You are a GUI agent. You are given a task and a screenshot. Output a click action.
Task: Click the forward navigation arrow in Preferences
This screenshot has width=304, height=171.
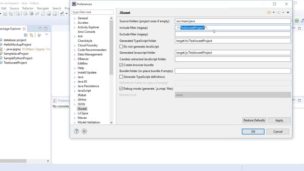(x=279, y=13)
